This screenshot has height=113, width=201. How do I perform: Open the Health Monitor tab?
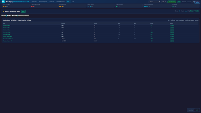click(61, 2)
